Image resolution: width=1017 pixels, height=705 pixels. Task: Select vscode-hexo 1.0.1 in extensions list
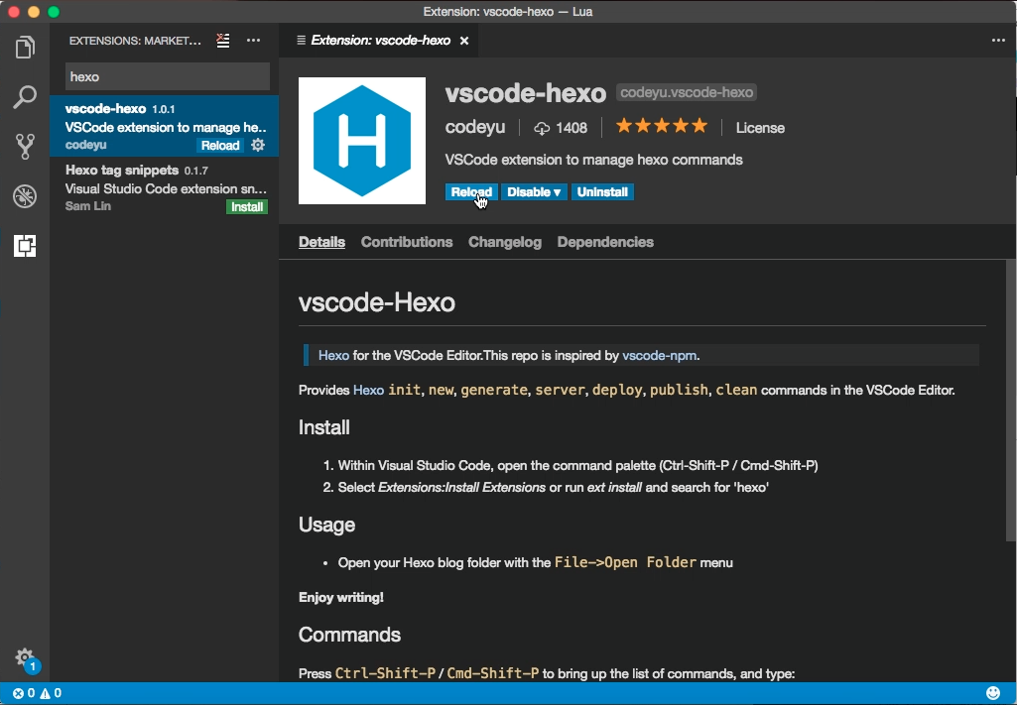pyautogui.click(x=164, y=126)
